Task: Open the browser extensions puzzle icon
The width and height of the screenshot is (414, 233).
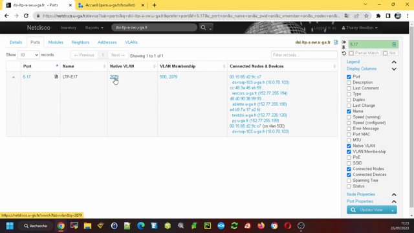Action: point(378,16)
